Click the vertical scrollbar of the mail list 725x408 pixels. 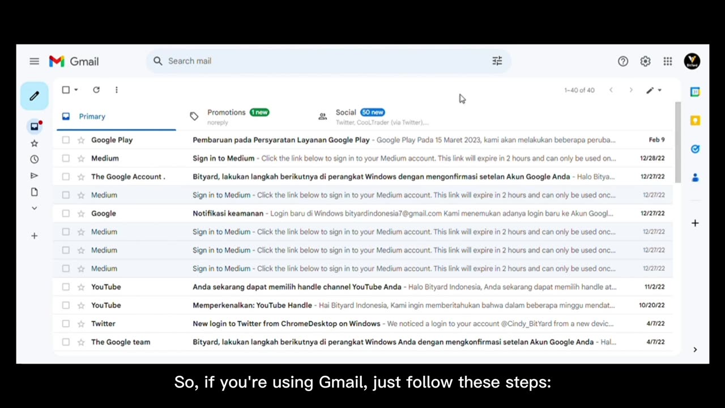click(677, 143)
